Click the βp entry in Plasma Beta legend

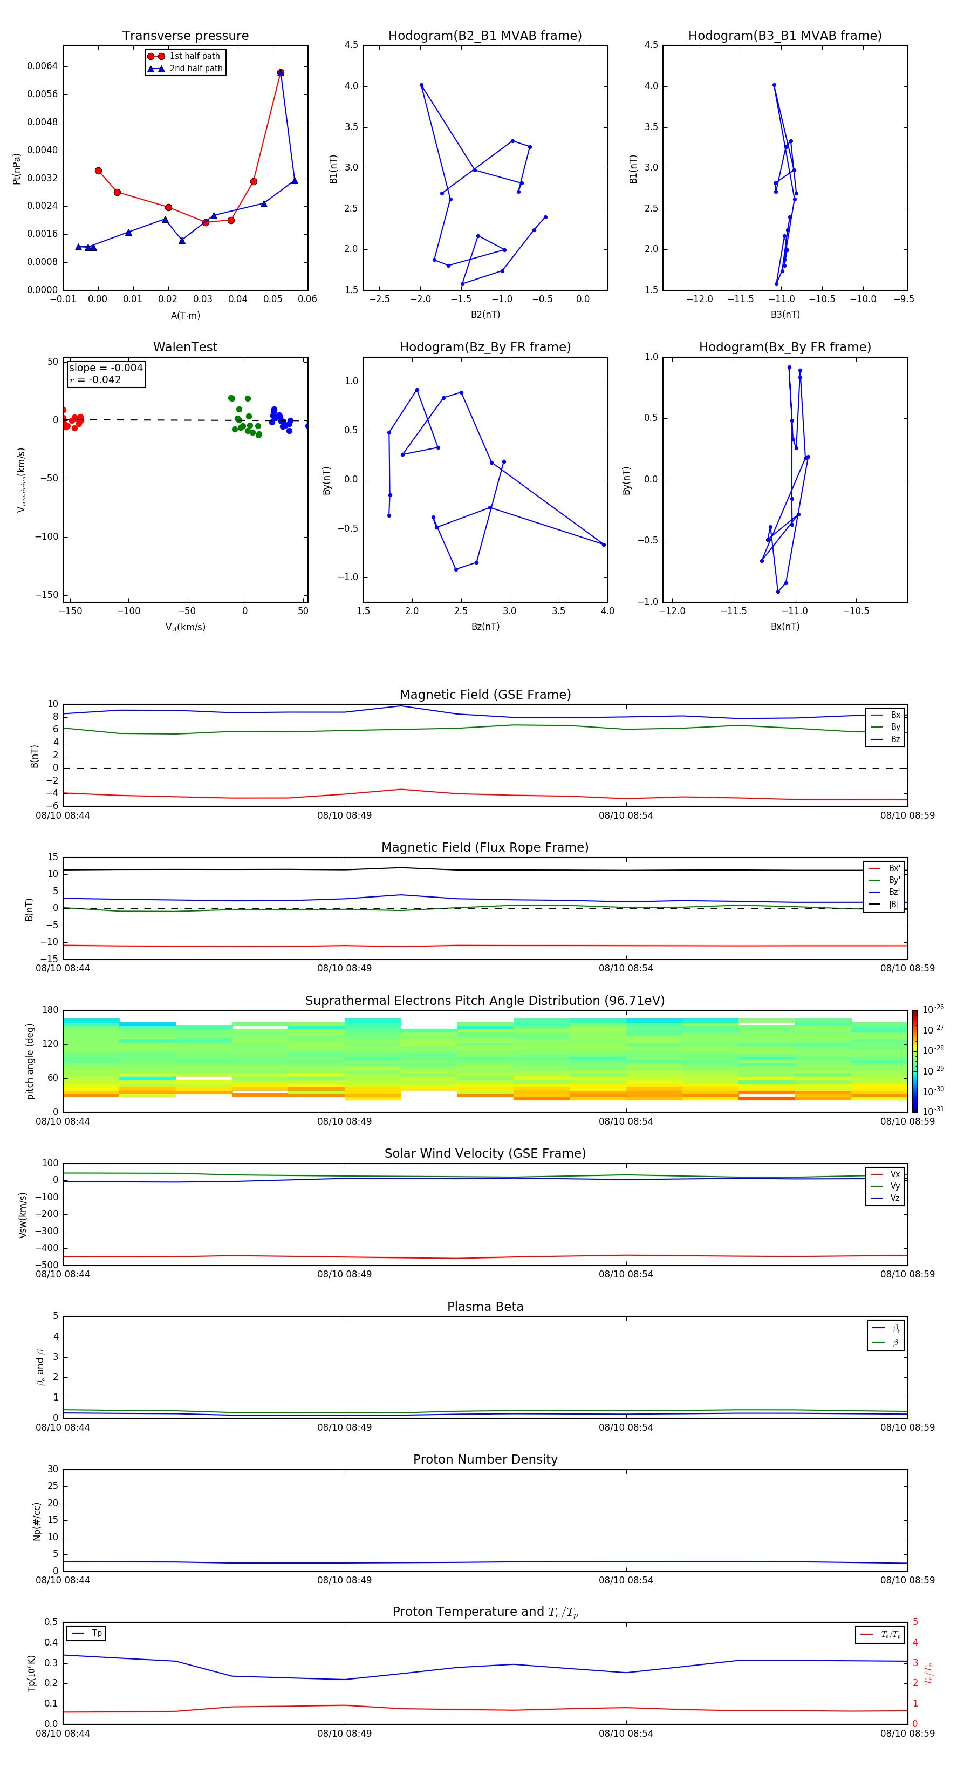click(x=886, y=1328)
